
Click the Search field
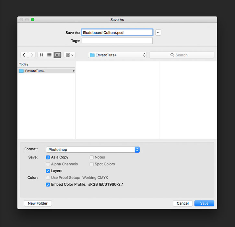tap(182, 55)
